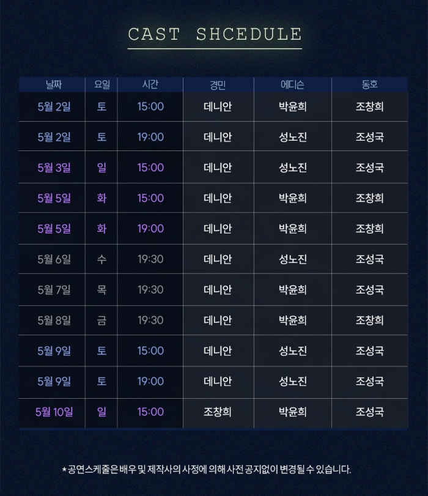Click the 동호 role column header
The height and width of the screenshot is (496, 428).
click(x=369, y=85)
